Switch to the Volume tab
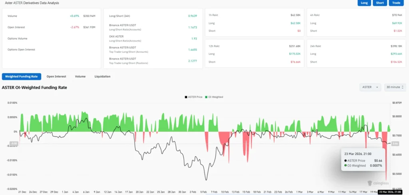Screen dimensions: 409x195 tap(80, 76)
